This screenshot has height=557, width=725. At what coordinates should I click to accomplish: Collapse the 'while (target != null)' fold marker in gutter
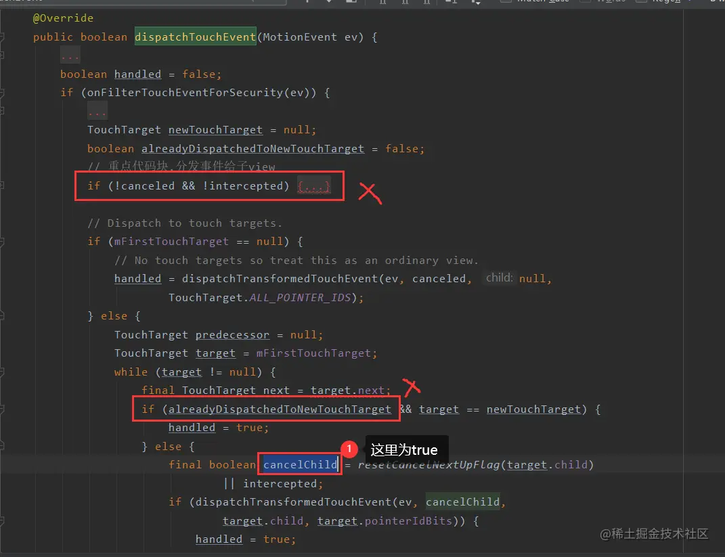(2, 372)
